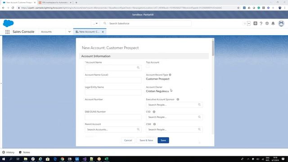Image resolution: width=288 pixels, height=162 pixels.
Task: Expand the Accounts navigation chevron
Action: pos(69,32)
